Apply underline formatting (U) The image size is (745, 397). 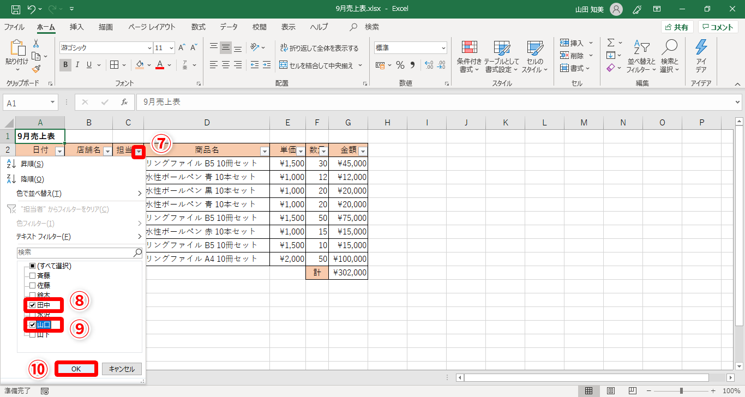pyautogui.click(x=89, y=65)
